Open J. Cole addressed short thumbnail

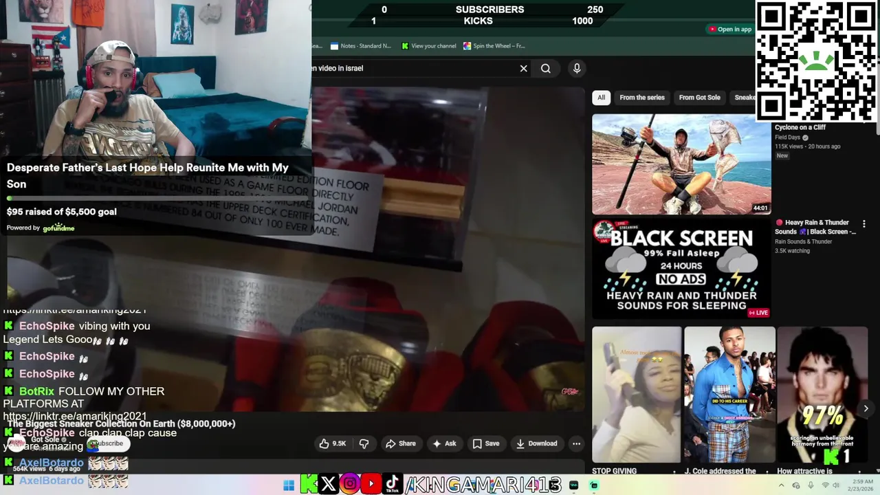729,395
